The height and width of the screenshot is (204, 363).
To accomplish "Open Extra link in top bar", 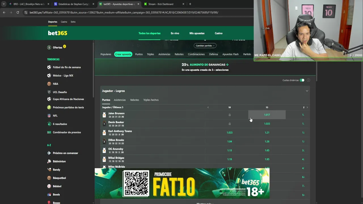I will point(73,22).
